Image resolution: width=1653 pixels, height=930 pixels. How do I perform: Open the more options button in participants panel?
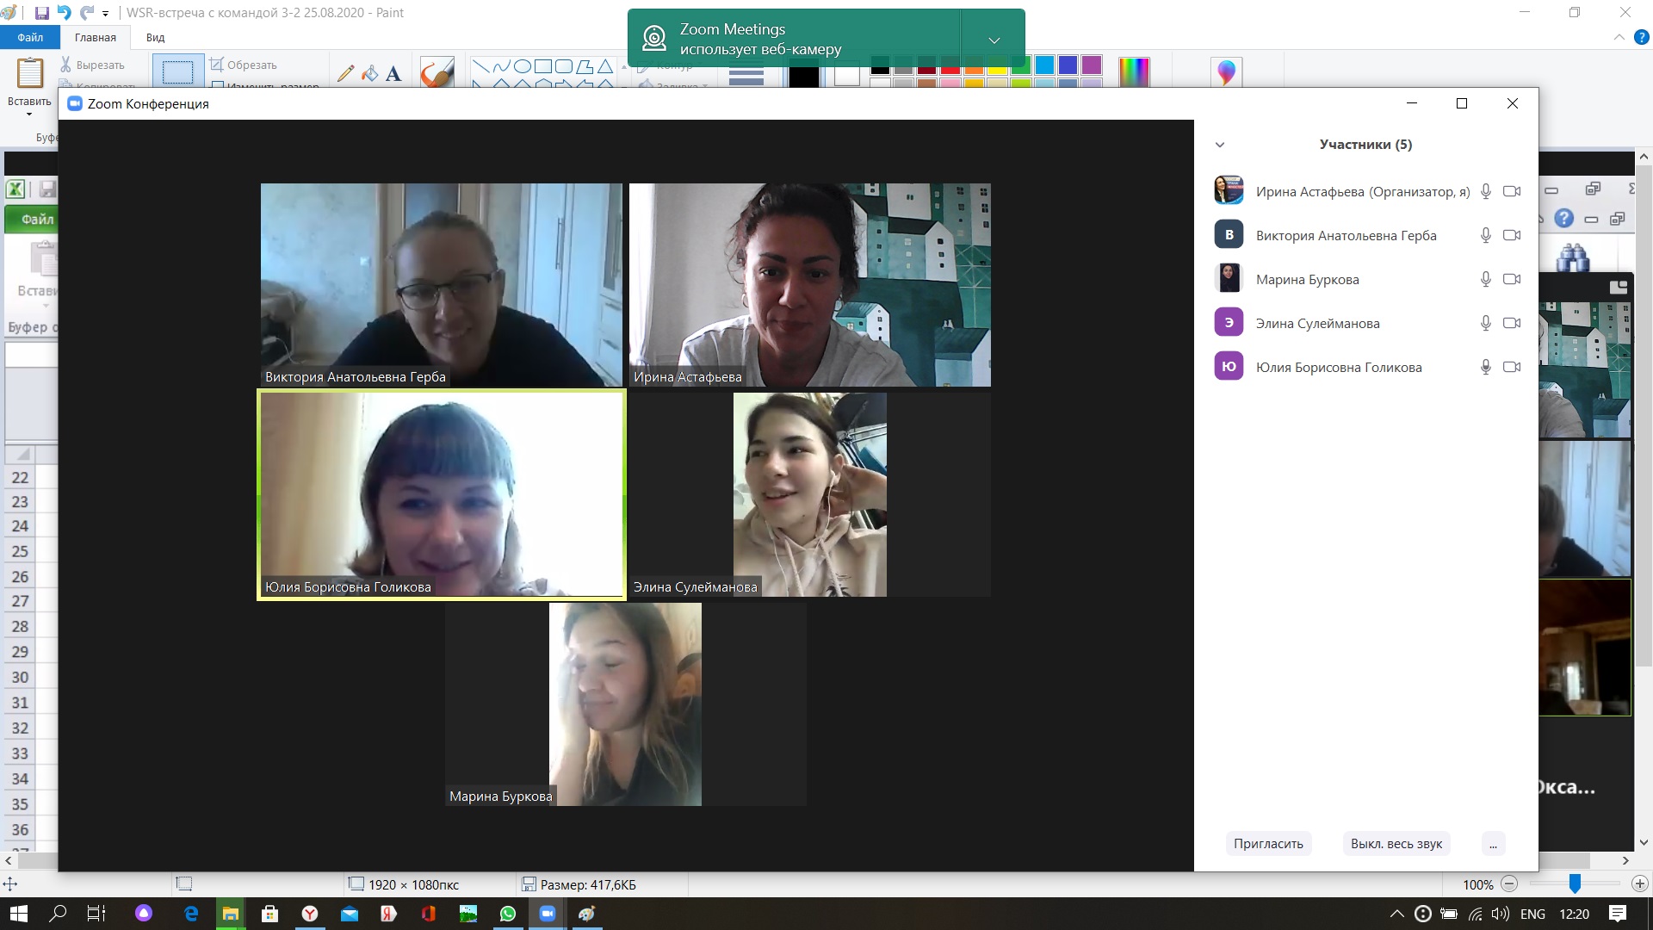tap(1493, 844)
